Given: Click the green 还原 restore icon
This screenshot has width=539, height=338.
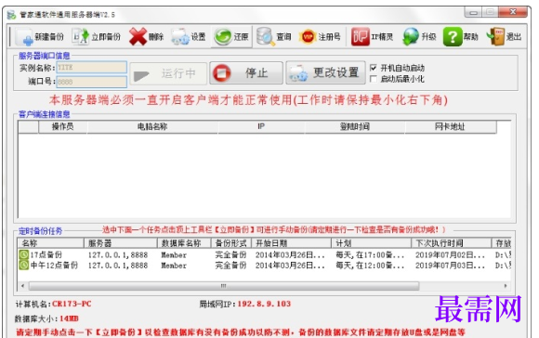Looking at the screenshot, I should coord(223,37).
